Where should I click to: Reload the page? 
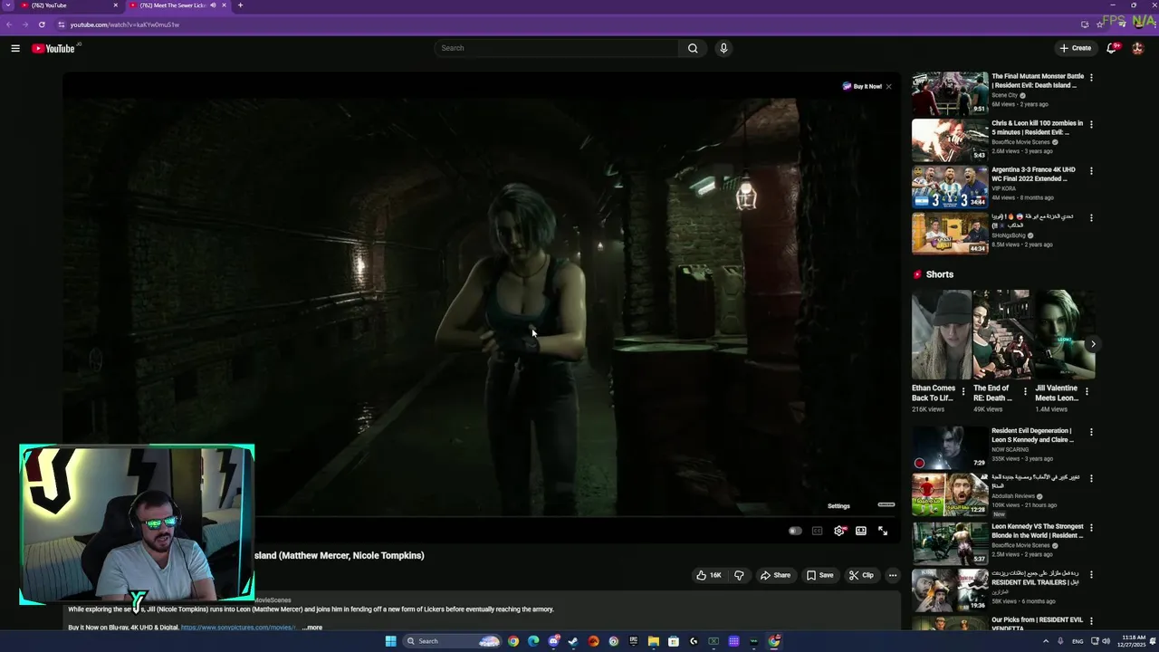[x=42, y=24]
